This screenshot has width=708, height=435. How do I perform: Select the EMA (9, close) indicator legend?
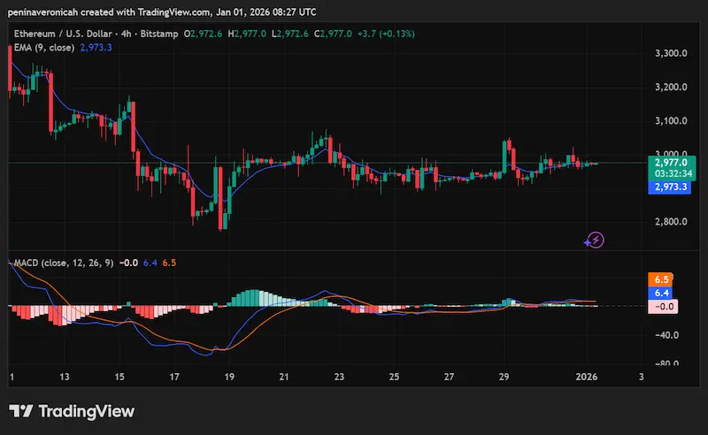[43, 47]
